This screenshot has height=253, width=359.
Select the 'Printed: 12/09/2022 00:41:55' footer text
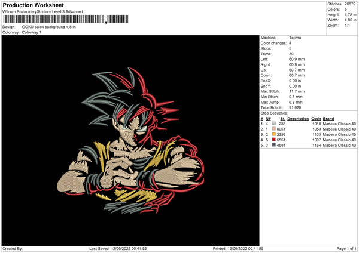tap(238, 248)
